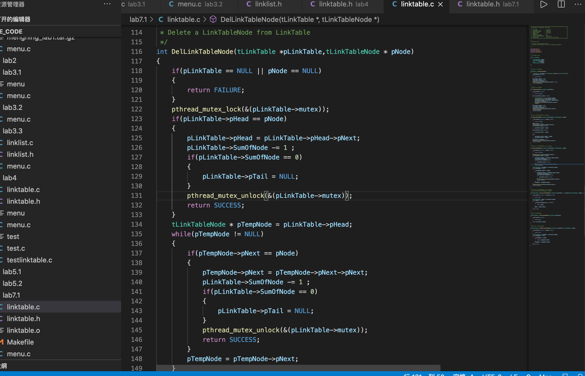Expand the lab5.1 folder
The height and width of the screenshot is (376, 585).
pyautogui.click(x=12, y=272)
